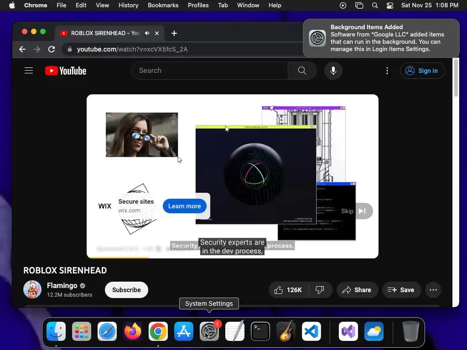467x350 pixels.
Task: Open a new tab with the plus button
Action: tap(174, 33)
